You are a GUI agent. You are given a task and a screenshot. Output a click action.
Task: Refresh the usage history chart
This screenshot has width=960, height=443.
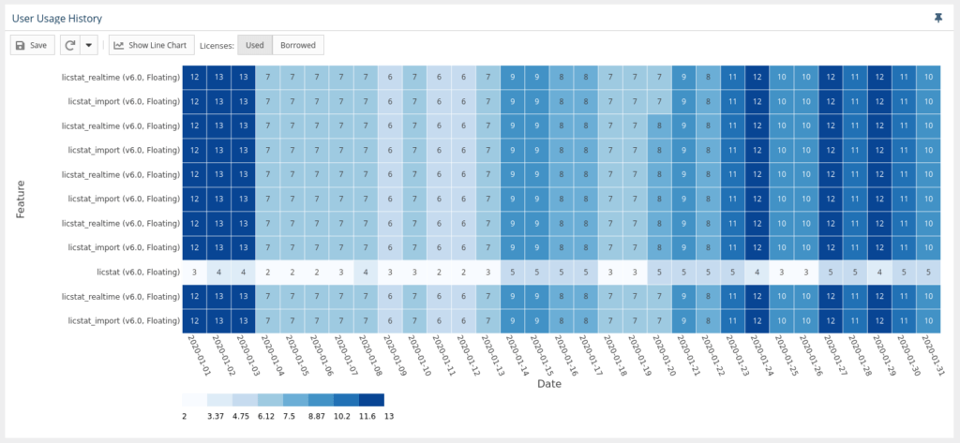(x=70, y=45)
